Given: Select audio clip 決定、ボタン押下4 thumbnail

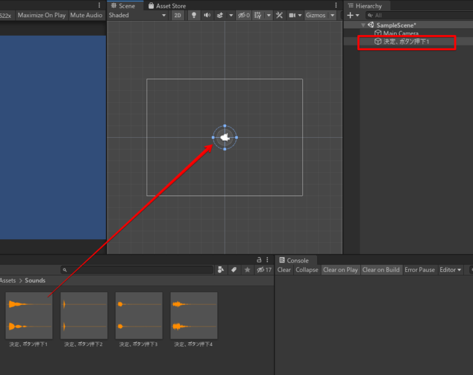Looking at the screenshot, I should pos(194,315).
